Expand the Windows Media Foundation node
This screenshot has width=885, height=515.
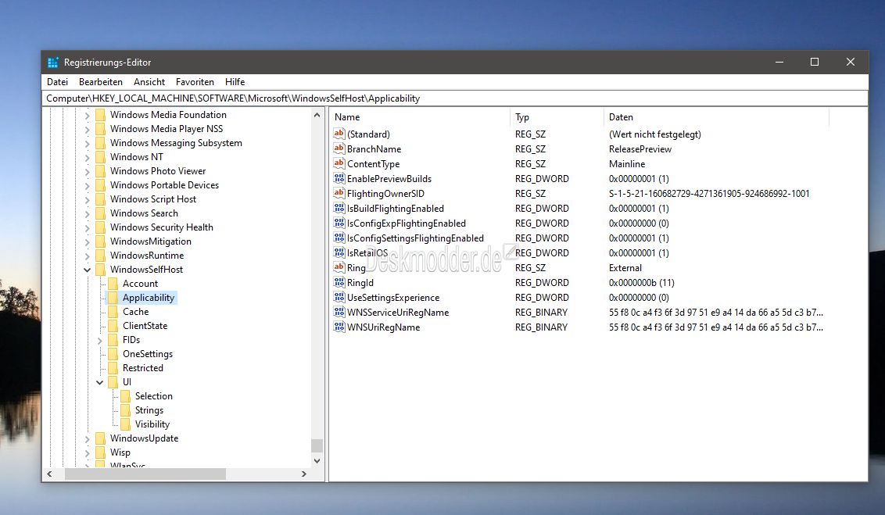pos(88,115)
